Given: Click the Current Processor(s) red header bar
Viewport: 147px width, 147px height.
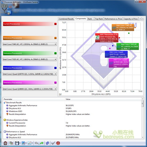Looking at the screenshot, I should pos(30,24).
